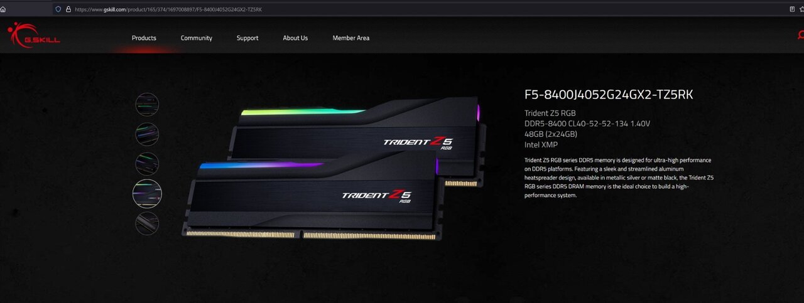Toggle the reader view icon
This screenshot has width=804, height=303.
pos(791,9)
